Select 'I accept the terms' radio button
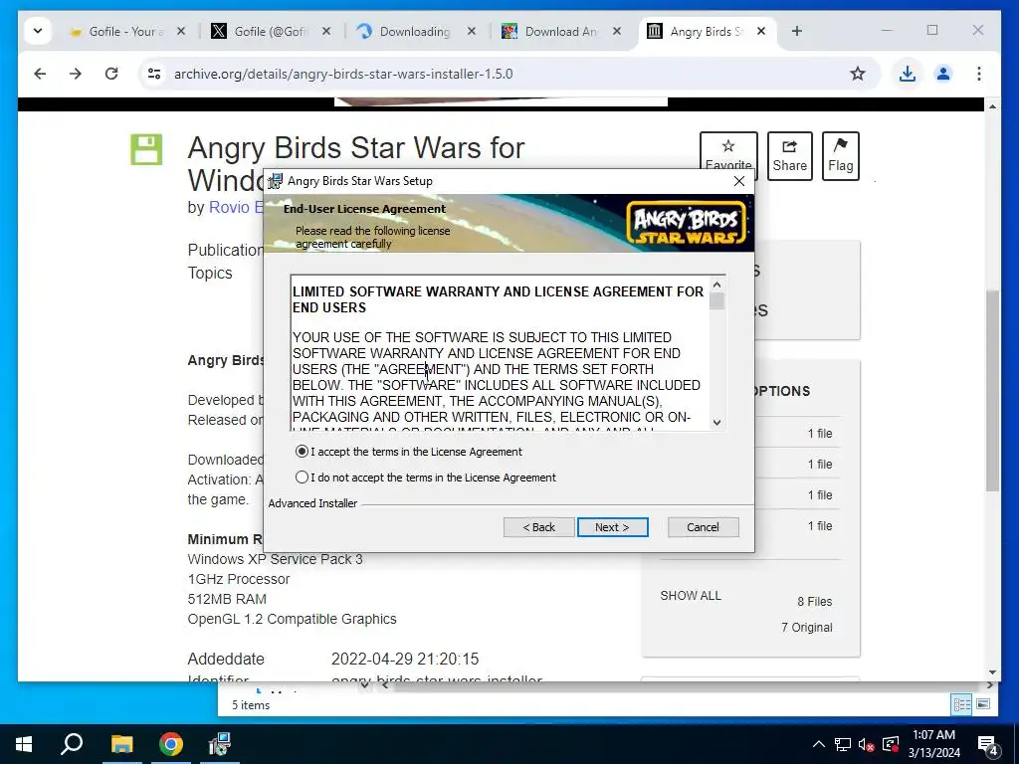 tap(302, 452)
